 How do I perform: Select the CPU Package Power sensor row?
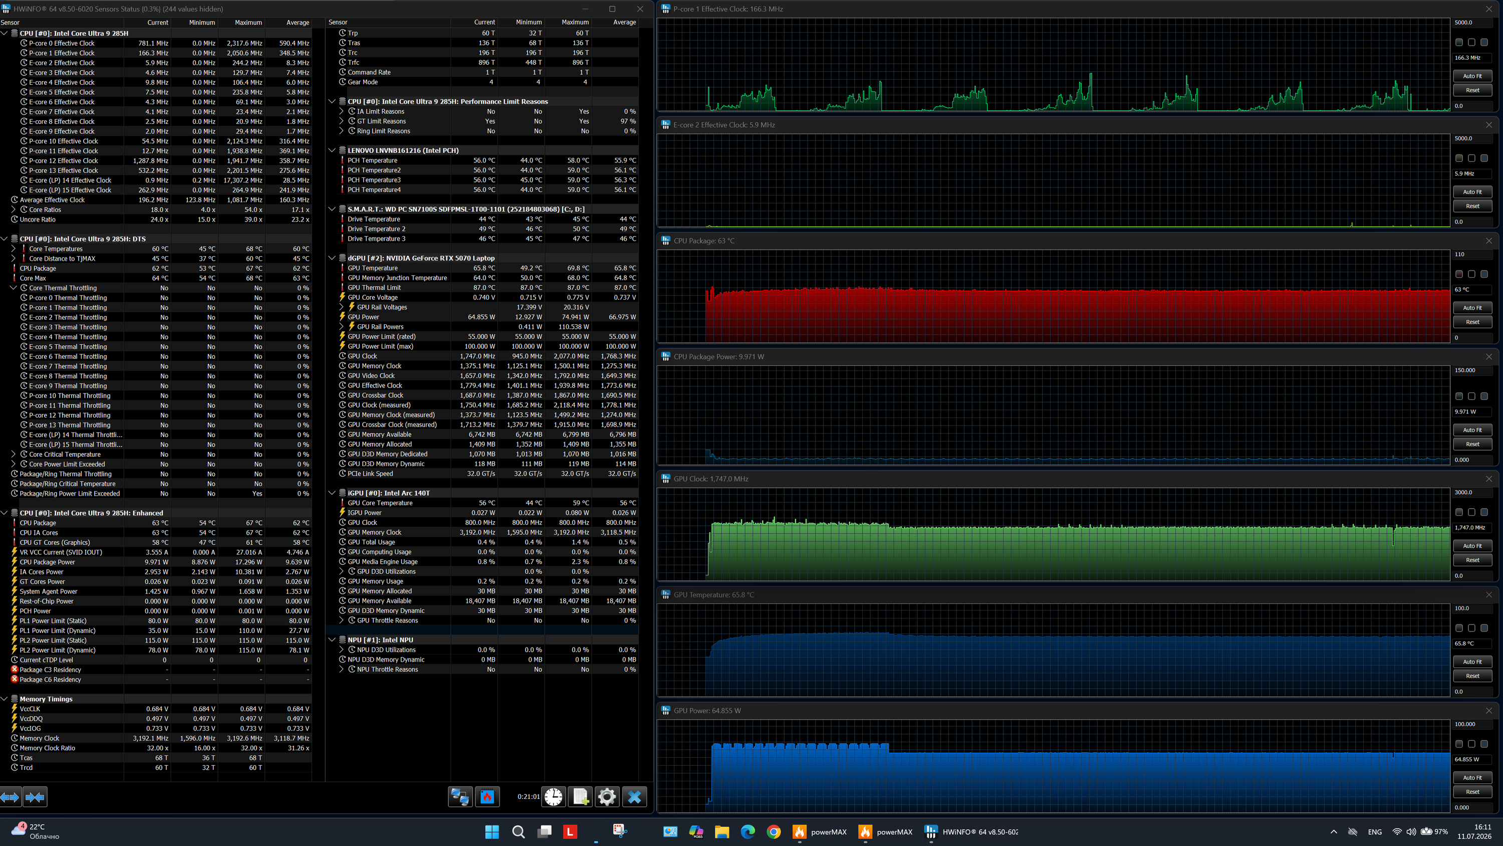(x=156, y=562)
